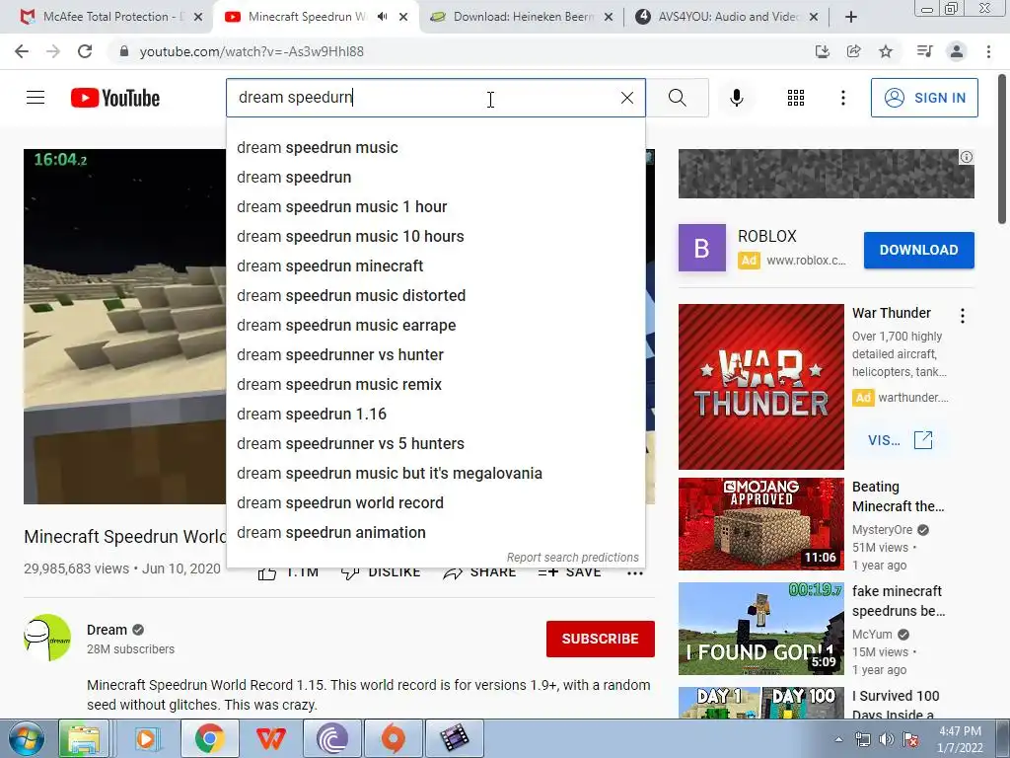Open a new browser tab
Image resolution: width=1010 pixels, height=758 pixels.
(851, 17)
